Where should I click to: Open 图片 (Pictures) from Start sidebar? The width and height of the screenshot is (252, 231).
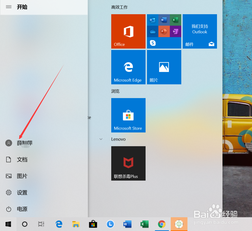[17, 176]
